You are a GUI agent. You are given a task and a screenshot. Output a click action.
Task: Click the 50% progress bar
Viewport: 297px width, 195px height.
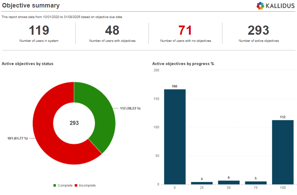pos(229,182)
